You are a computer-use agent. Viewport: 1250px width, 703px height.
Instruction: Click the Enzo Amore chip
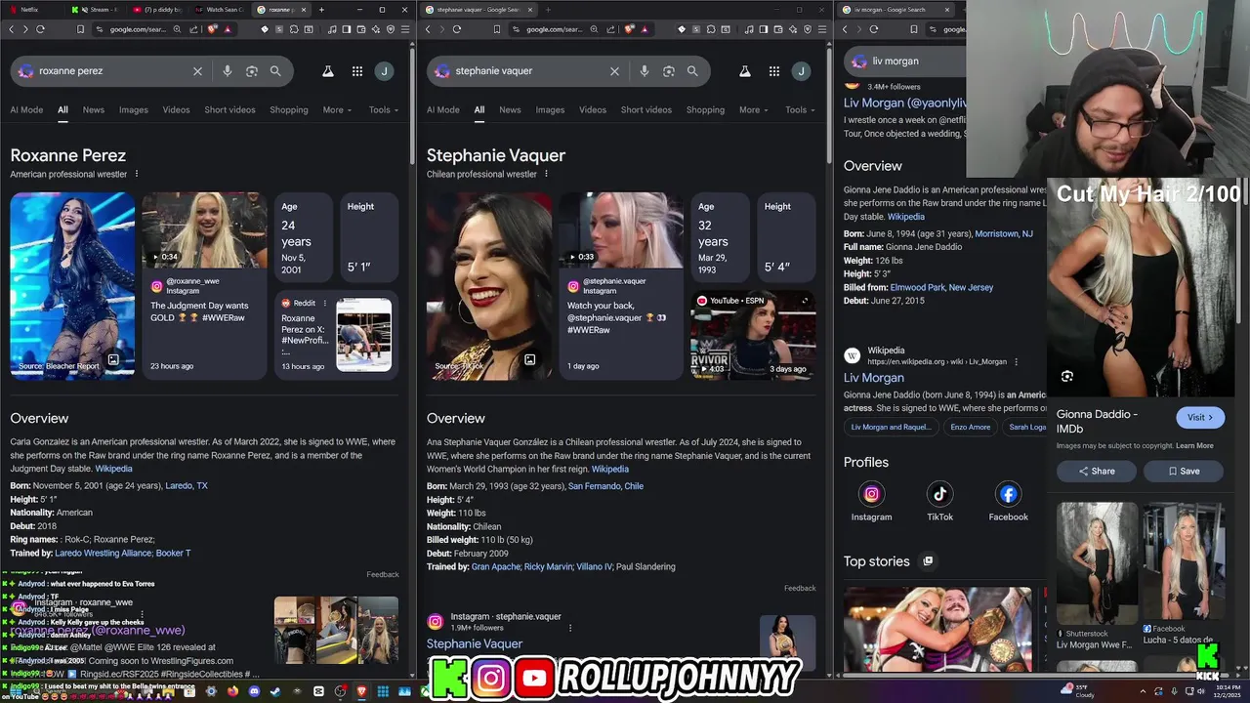[970, 427]
